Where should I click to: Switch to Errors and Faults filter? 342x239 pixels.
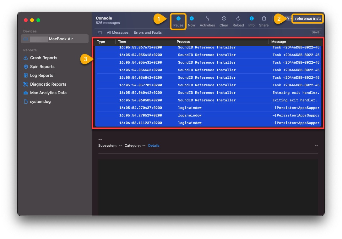148,32
